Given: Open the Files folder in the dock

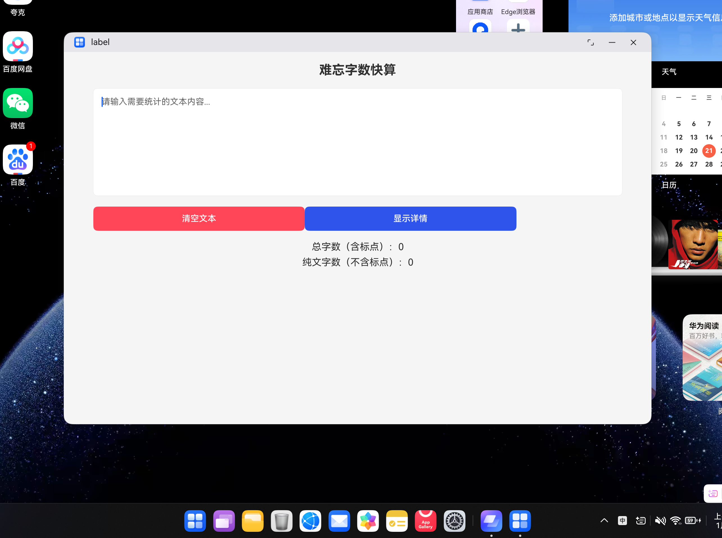Looking at the screenshot, I should (253, 521).
